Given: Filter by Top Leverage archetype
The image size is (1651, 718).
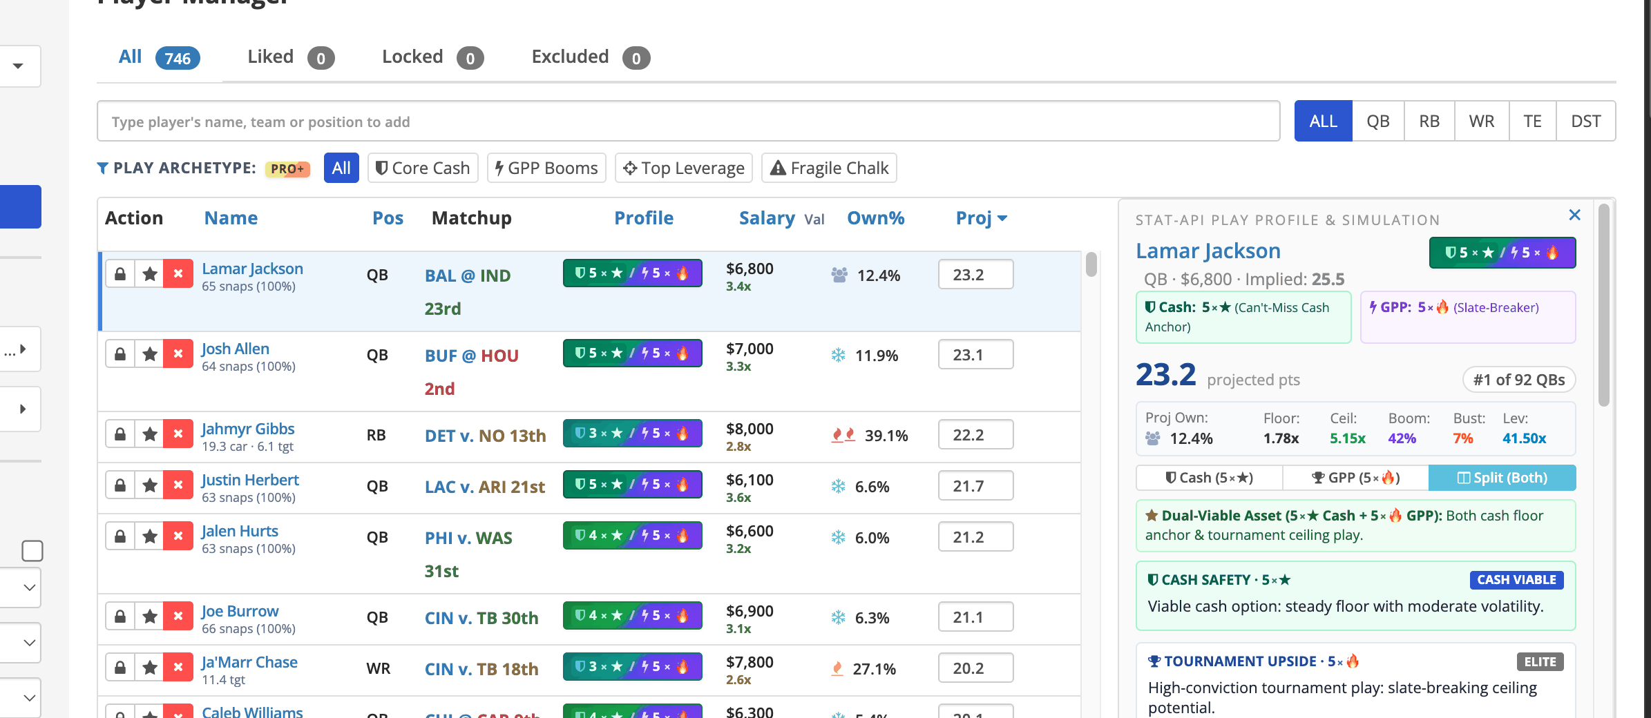Looking at the screenshot, I should (x=684, y=168).
